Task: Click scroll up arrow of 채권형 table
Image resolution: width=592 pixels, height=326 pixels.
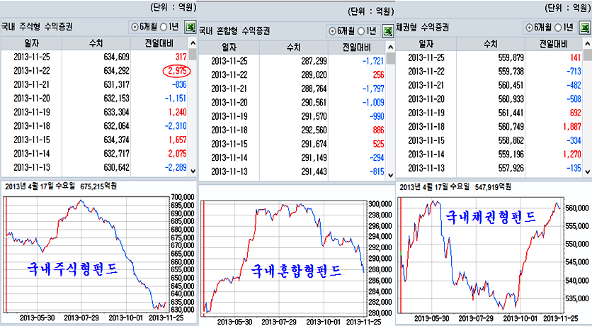Action: click(587, 44)
